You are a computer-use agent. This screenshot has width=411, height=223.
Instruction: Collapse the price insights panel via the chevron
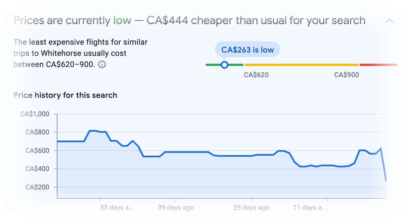tap(390, 20)
